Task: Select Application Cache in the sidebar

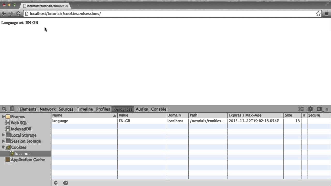Action: coord(28,160)
